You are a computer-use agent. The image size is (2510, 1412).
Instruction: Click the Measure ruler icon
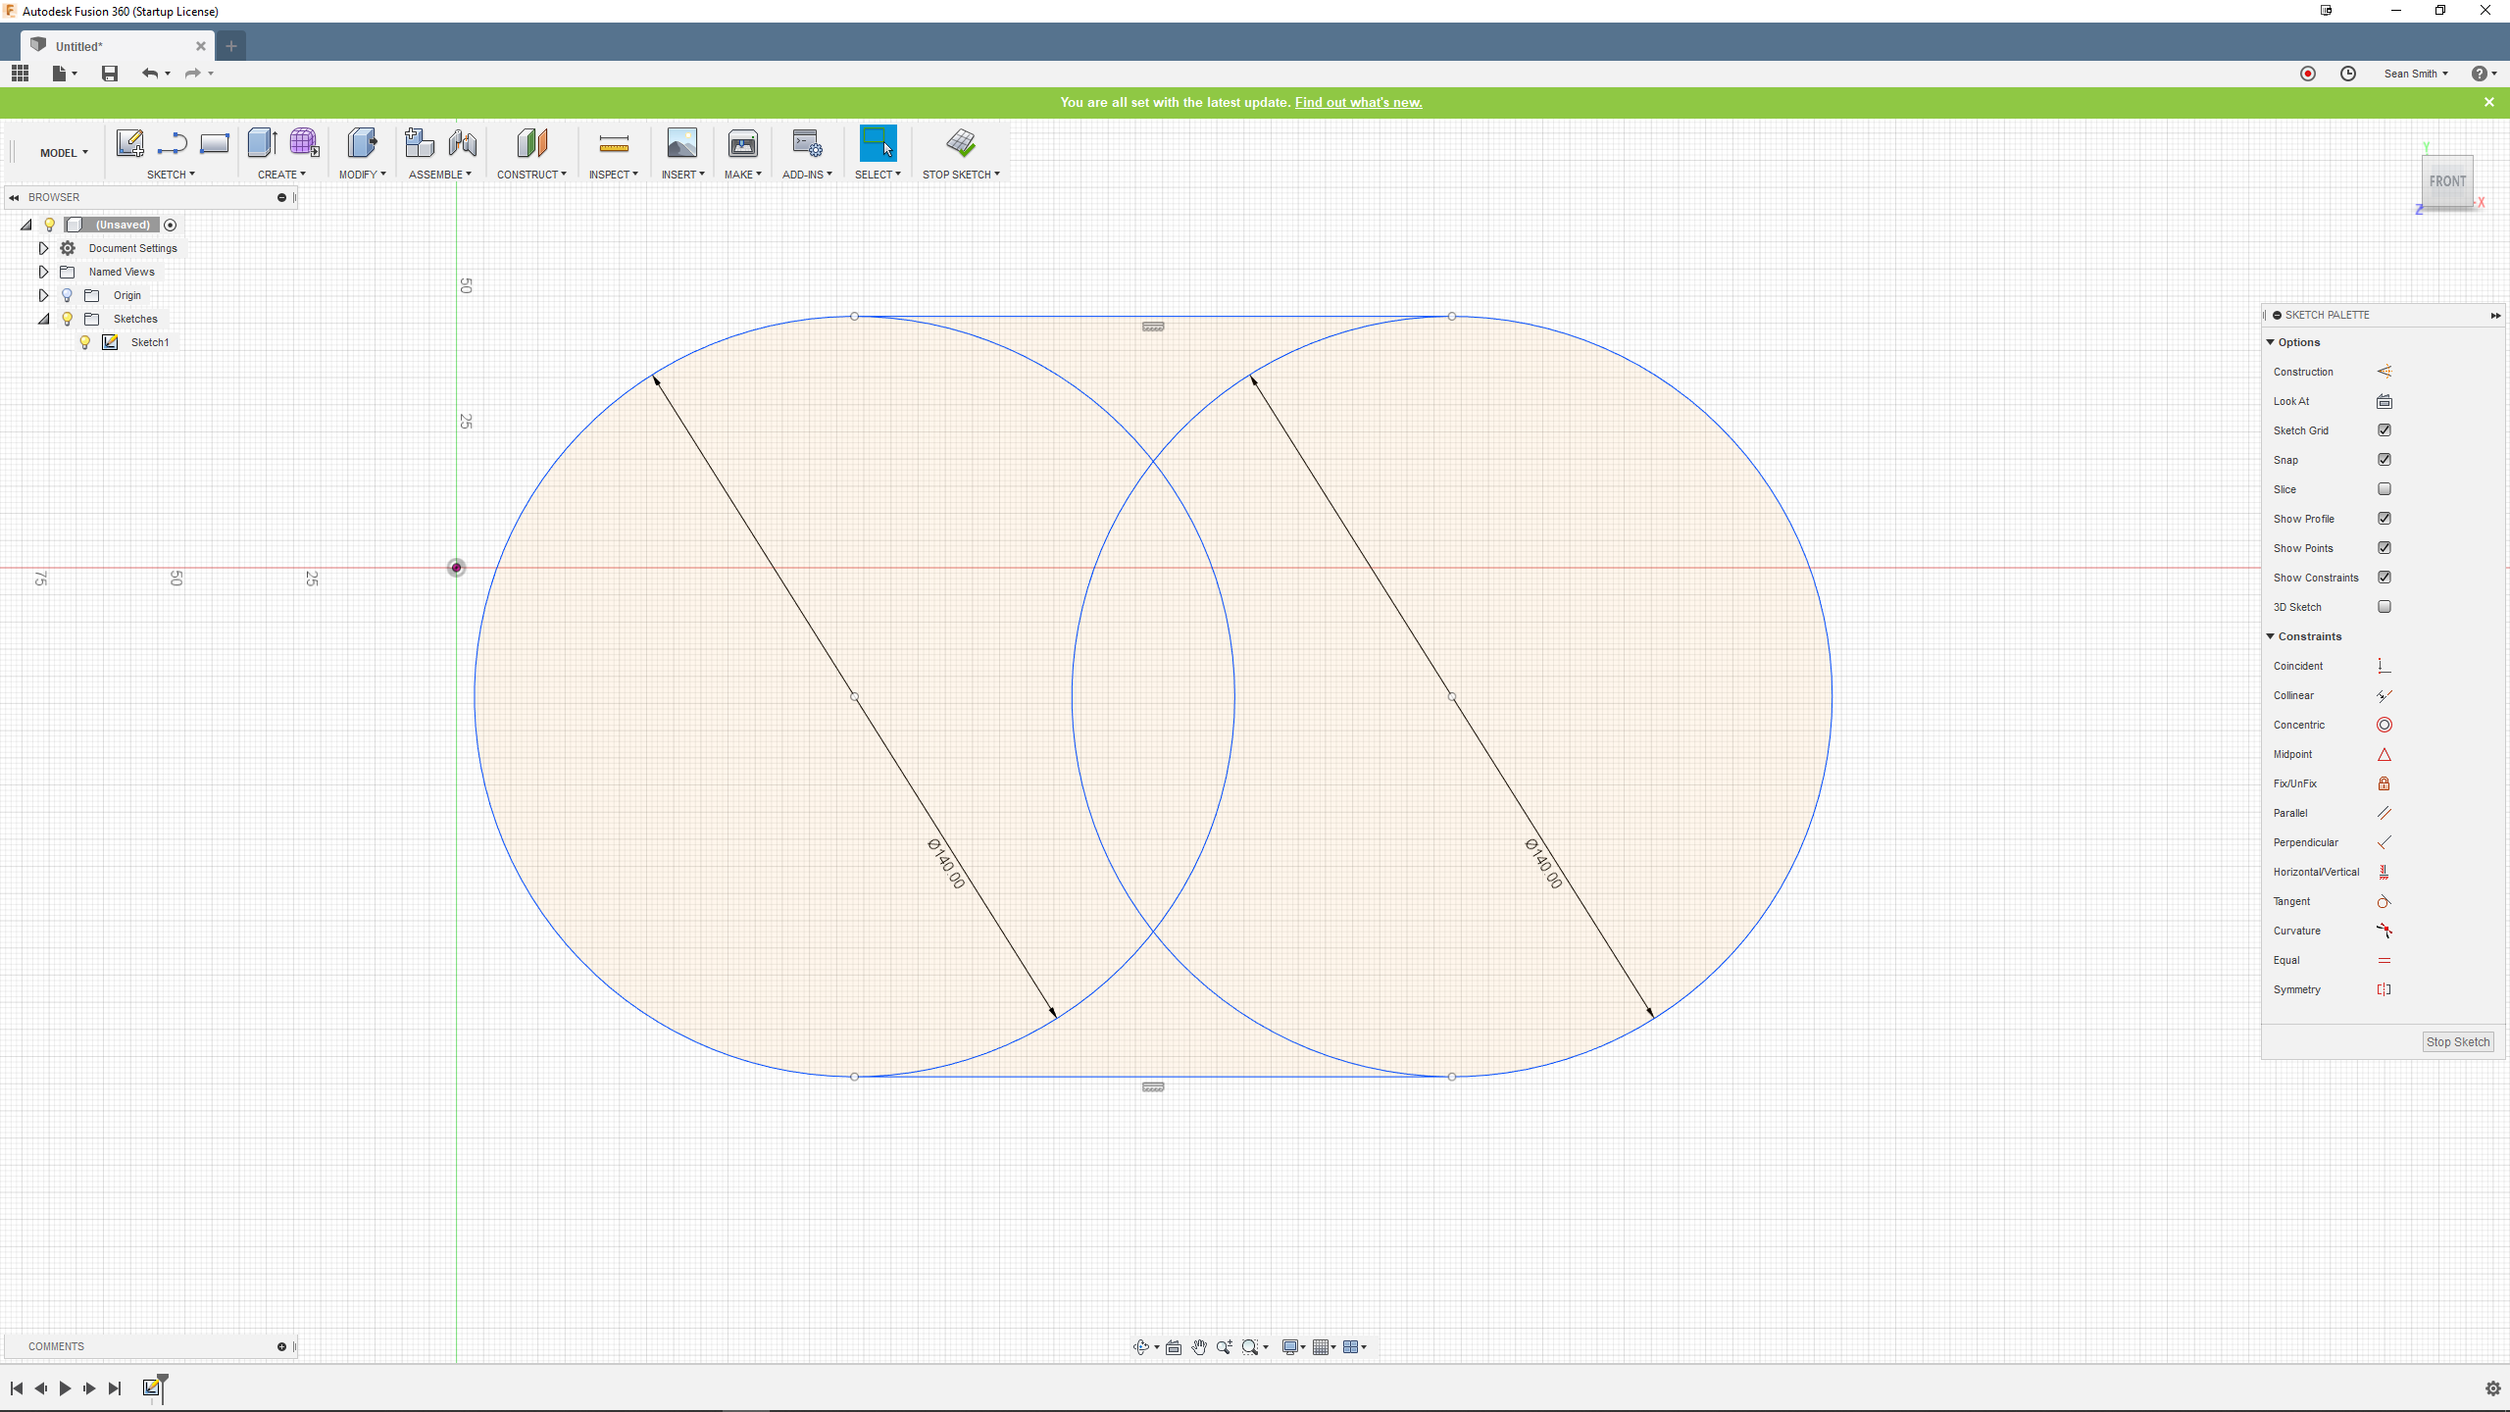[614, 145]
